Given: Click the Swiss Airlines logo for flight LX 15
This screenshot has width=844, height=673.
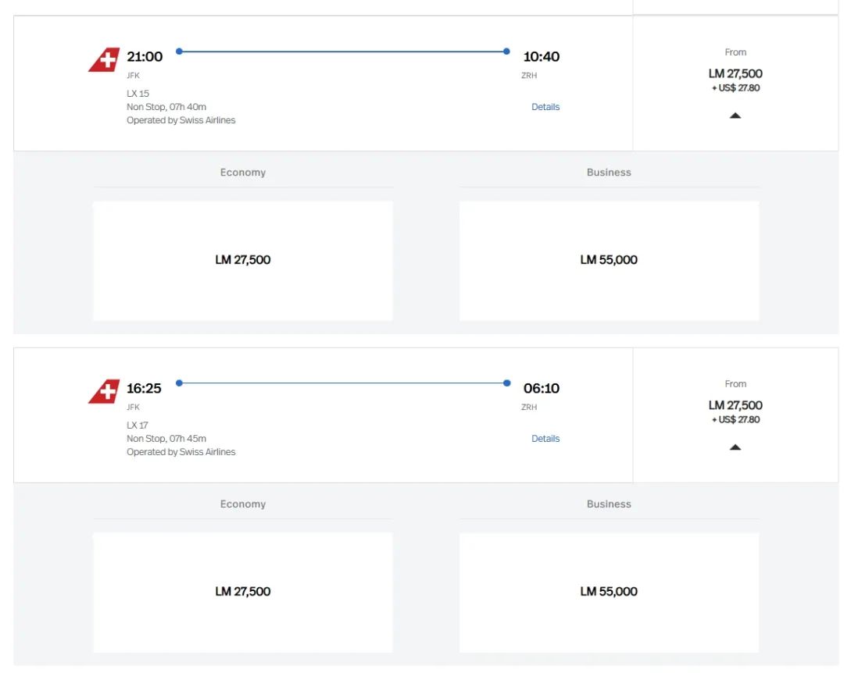Looking at the screenshot, I should 104,60.
